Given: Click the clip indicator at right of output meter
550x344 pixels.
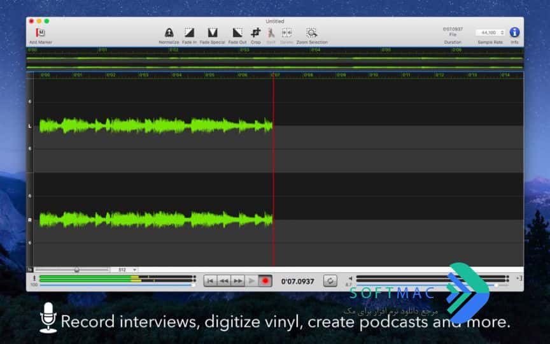Looking at the screenshot, I should point(507,278).
